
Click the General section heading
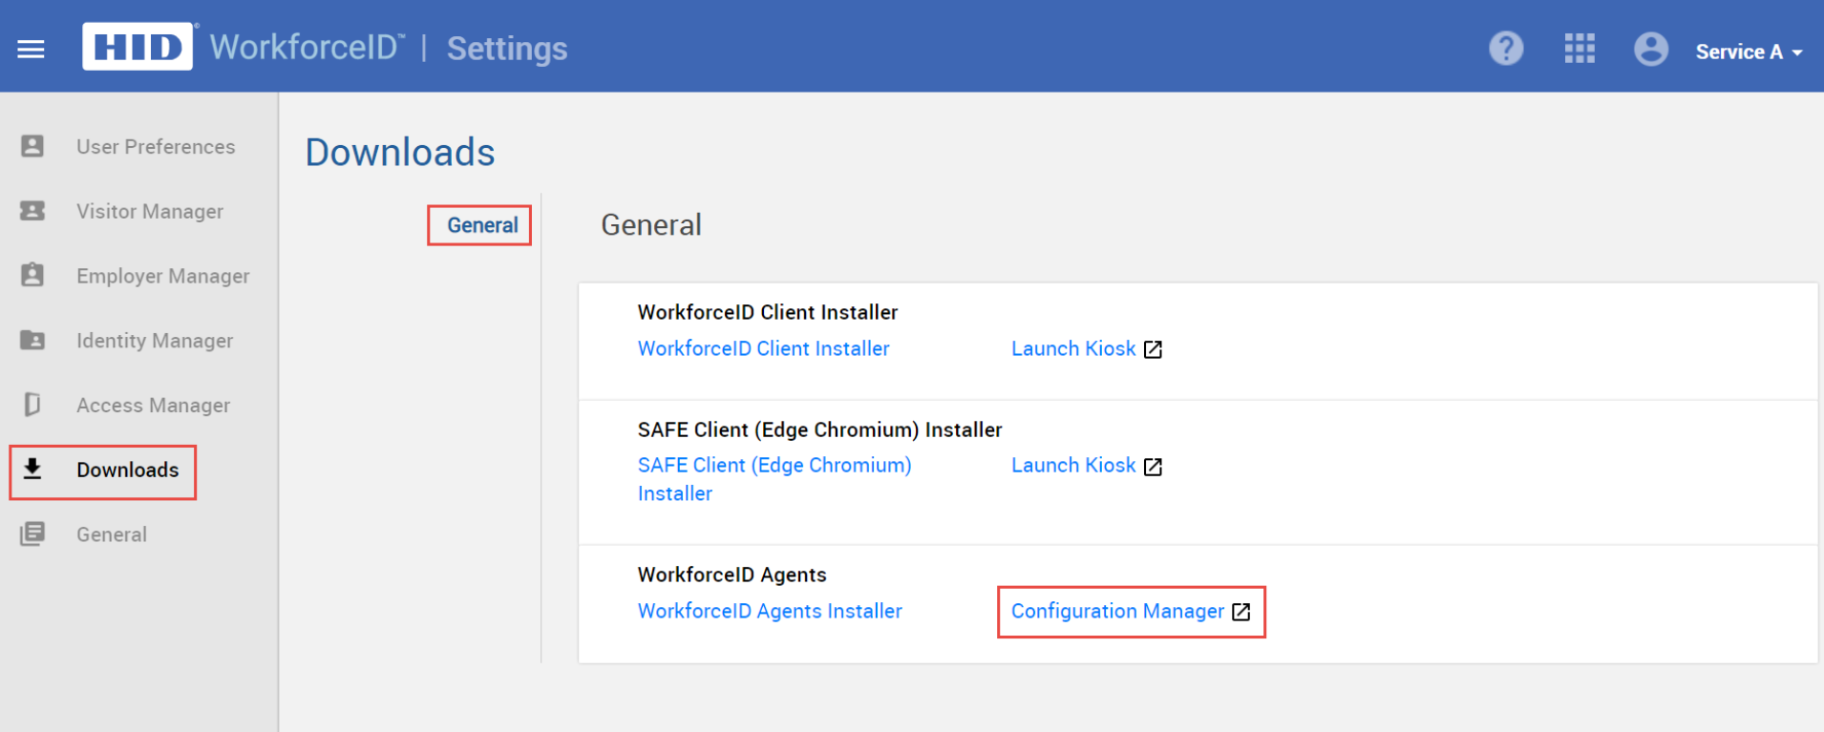pyautogui.click(x=651, y=225)
